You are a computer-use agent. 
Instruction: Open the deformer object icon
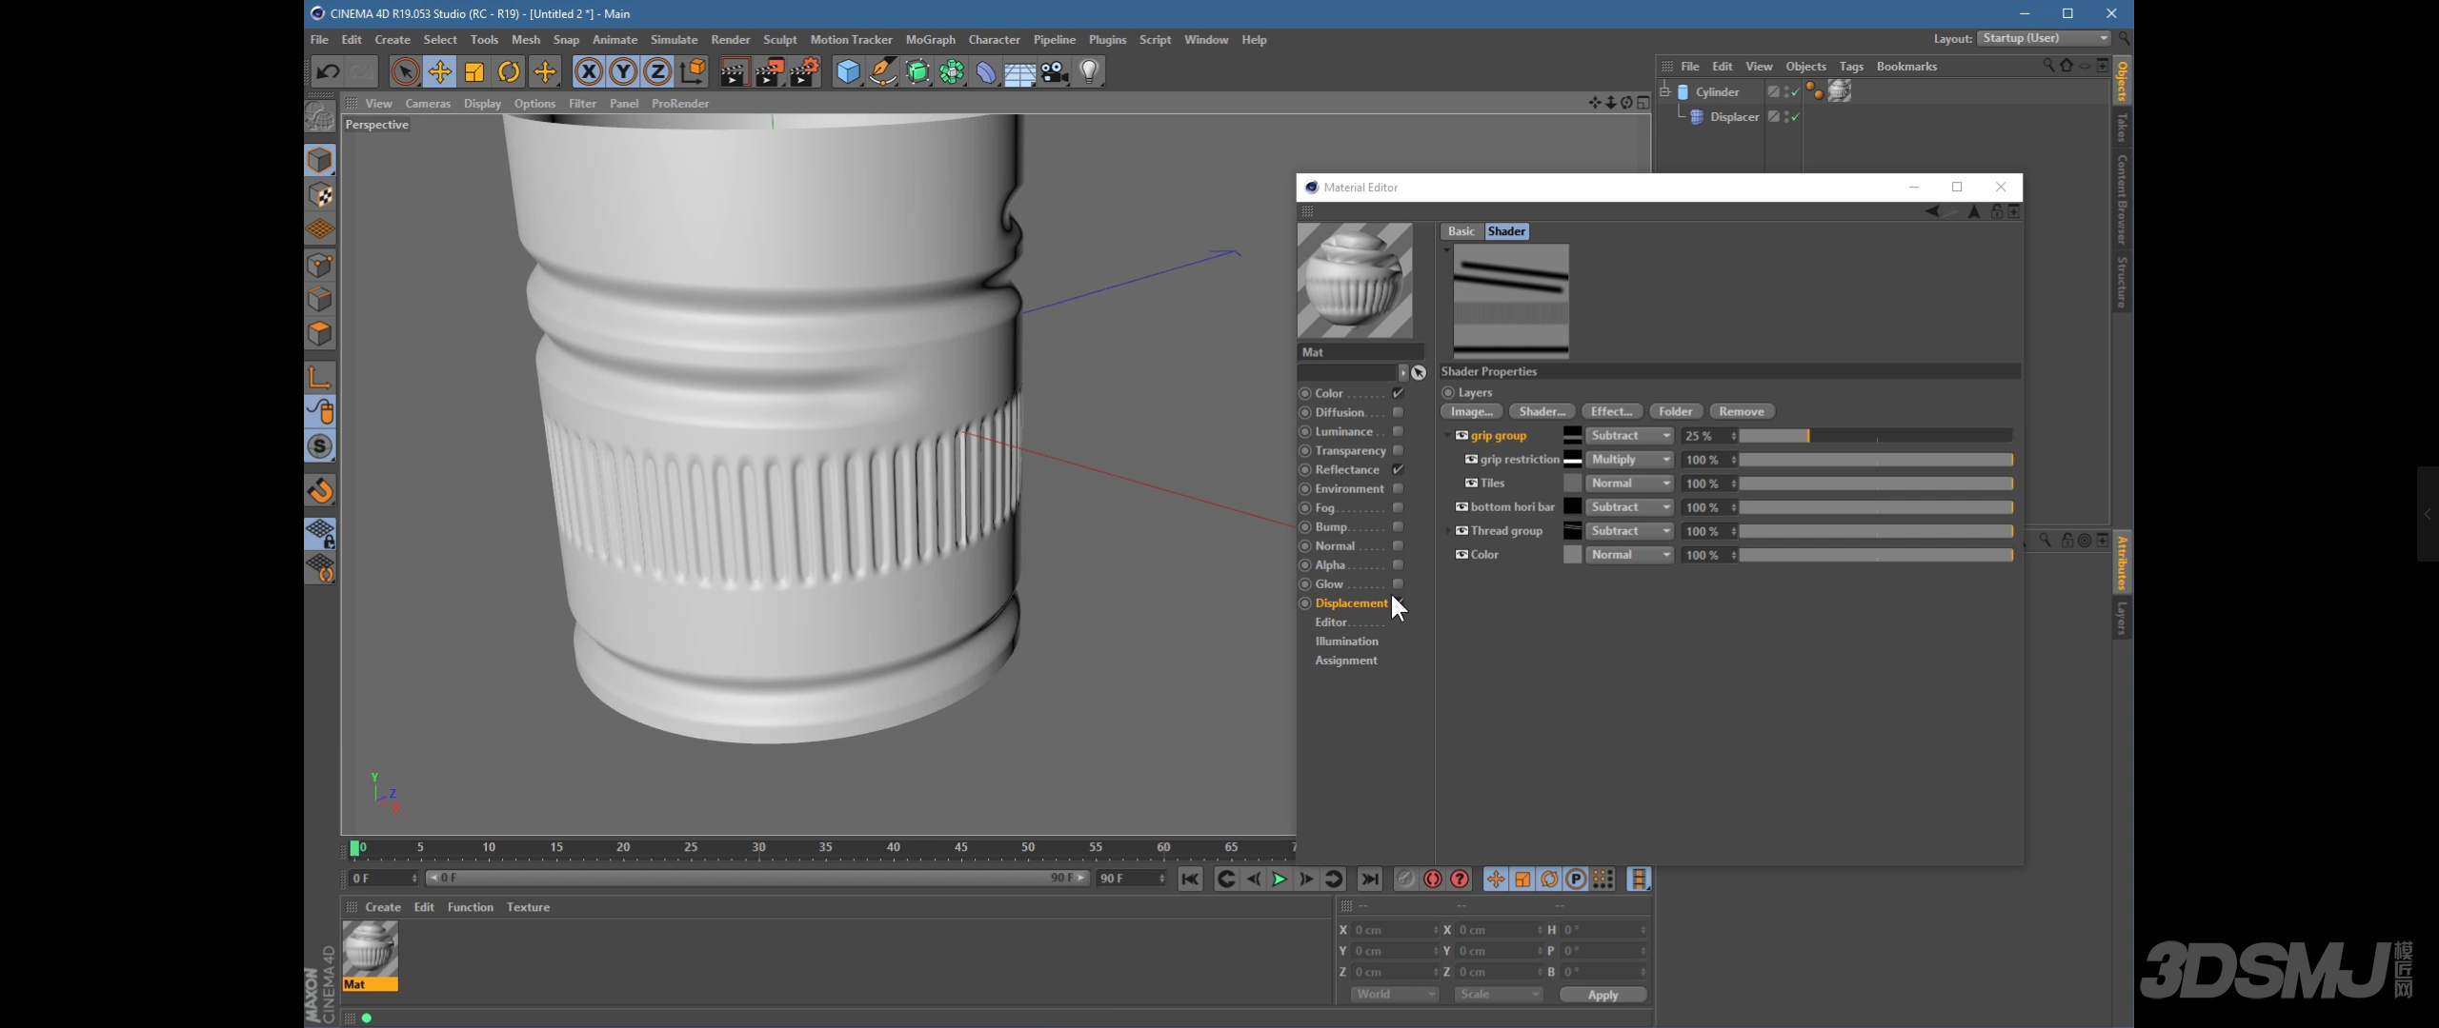pyautogui.click(x=985, y=71)
